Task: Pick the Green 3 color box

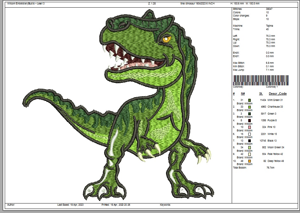Action: click(250, 114)
